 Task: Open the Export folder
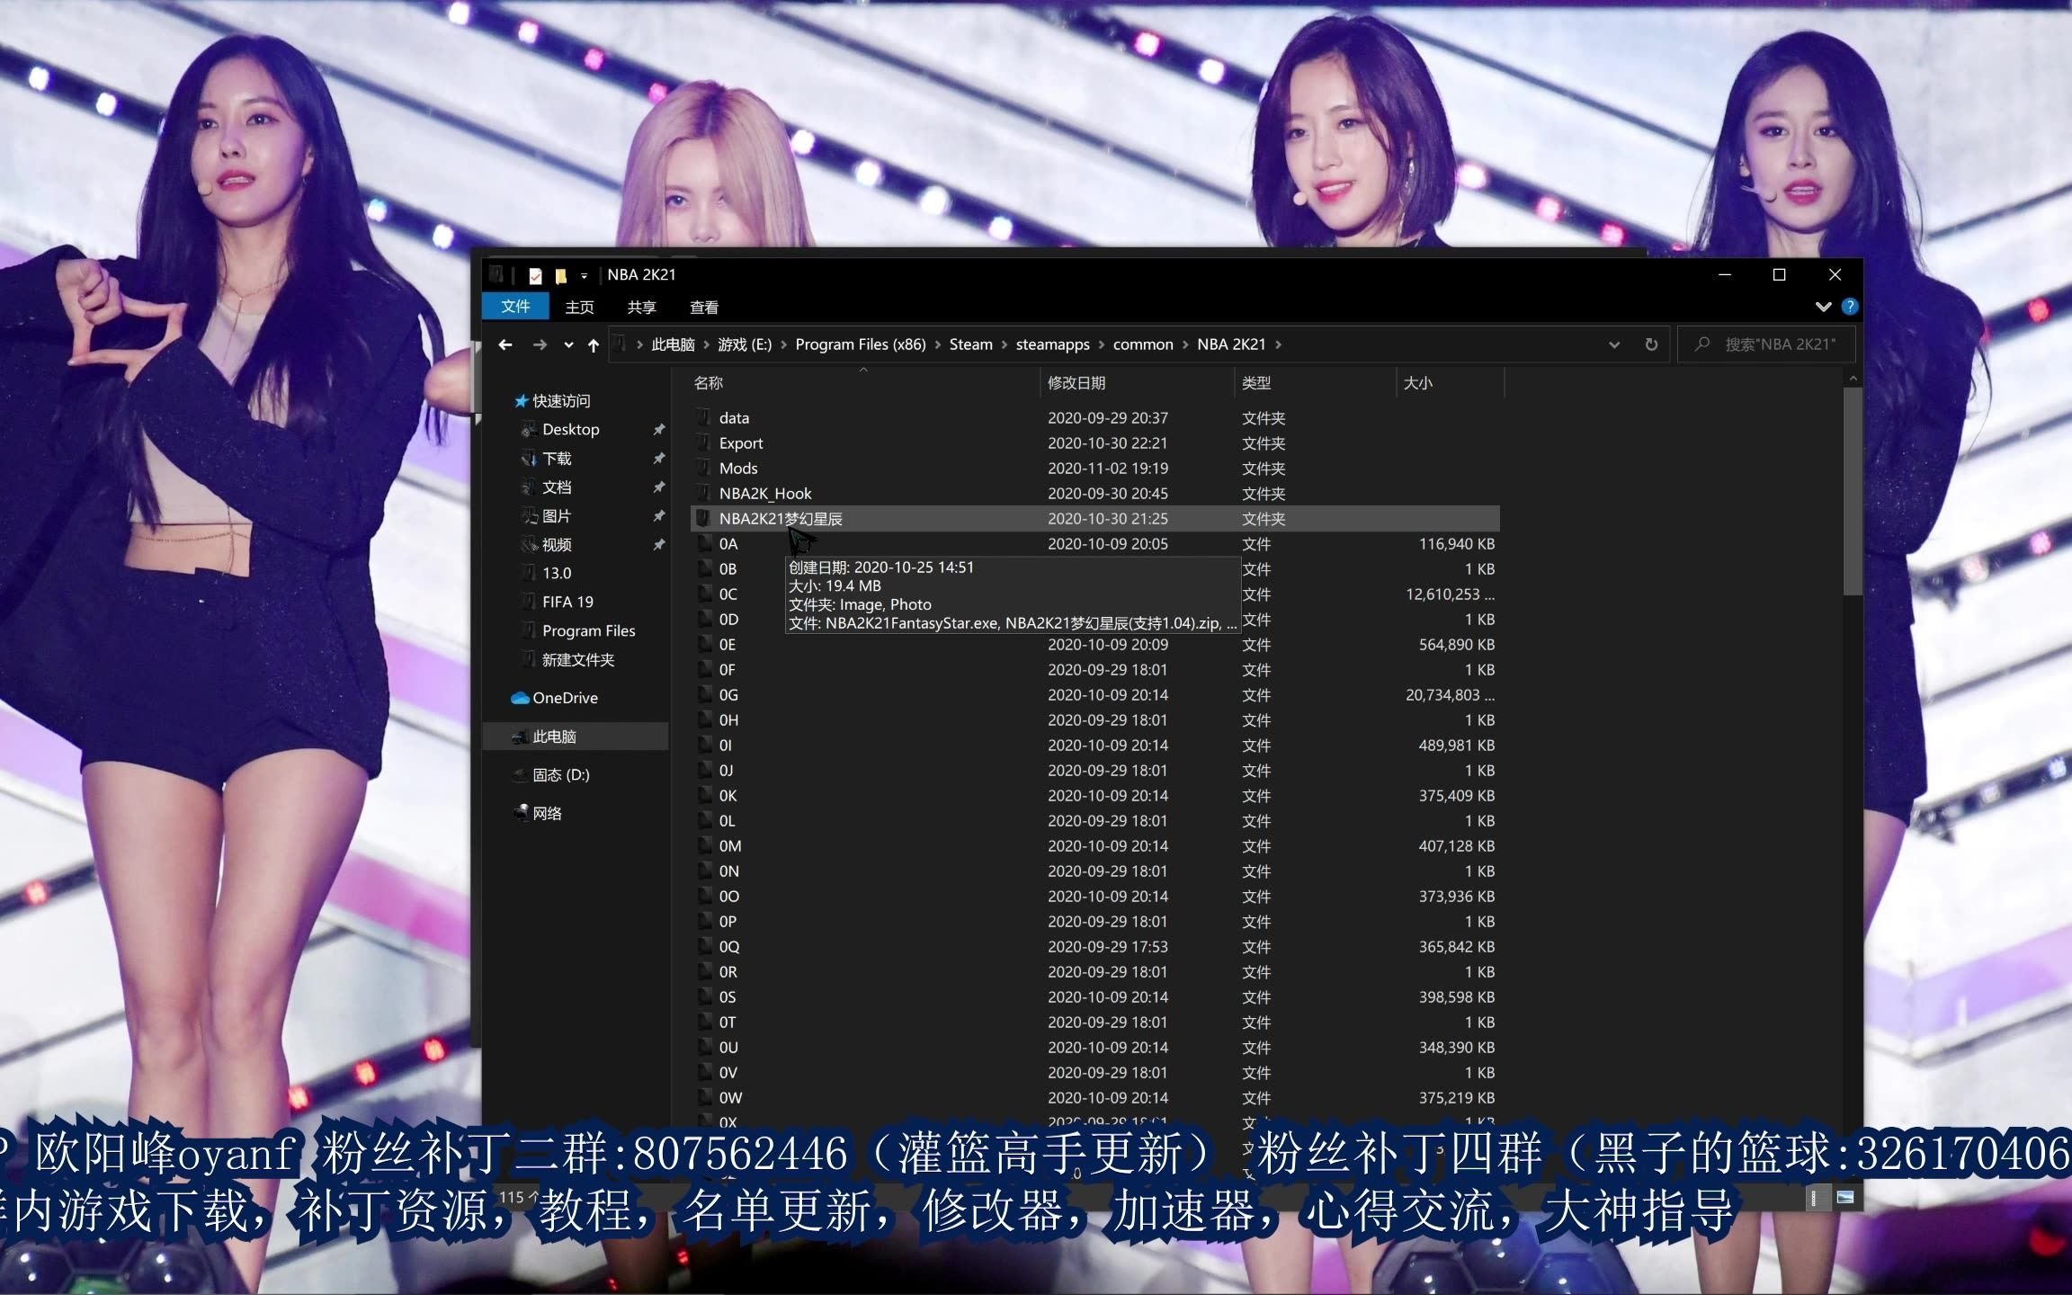coord(740,443)
